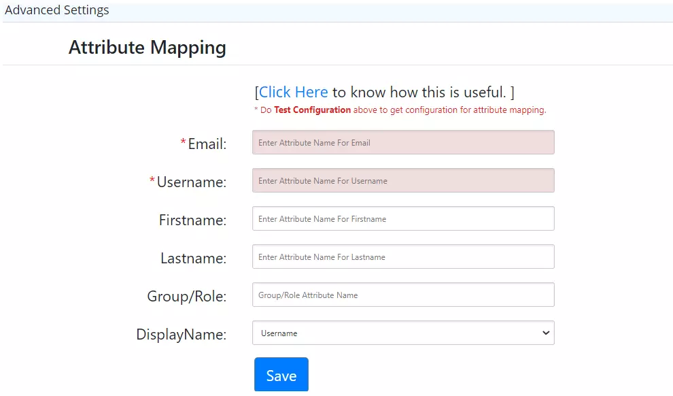Viewport: 673px width, 396px height.
Task: Focus the Group/Role Attribute Name field
Action: [403, 295]
